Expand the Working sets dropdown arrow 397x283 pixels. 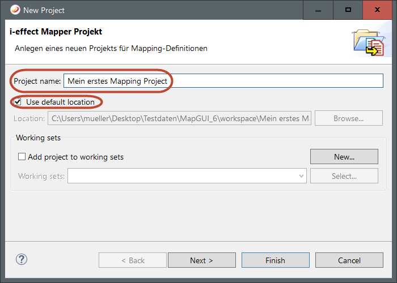[x=301, y=176]
